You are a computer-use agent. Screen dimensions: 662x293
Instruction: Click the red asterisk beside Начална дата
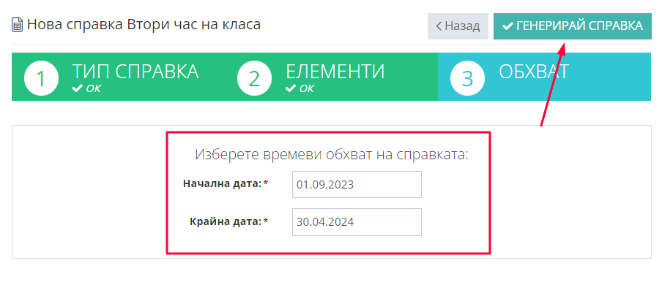point(266,183)
